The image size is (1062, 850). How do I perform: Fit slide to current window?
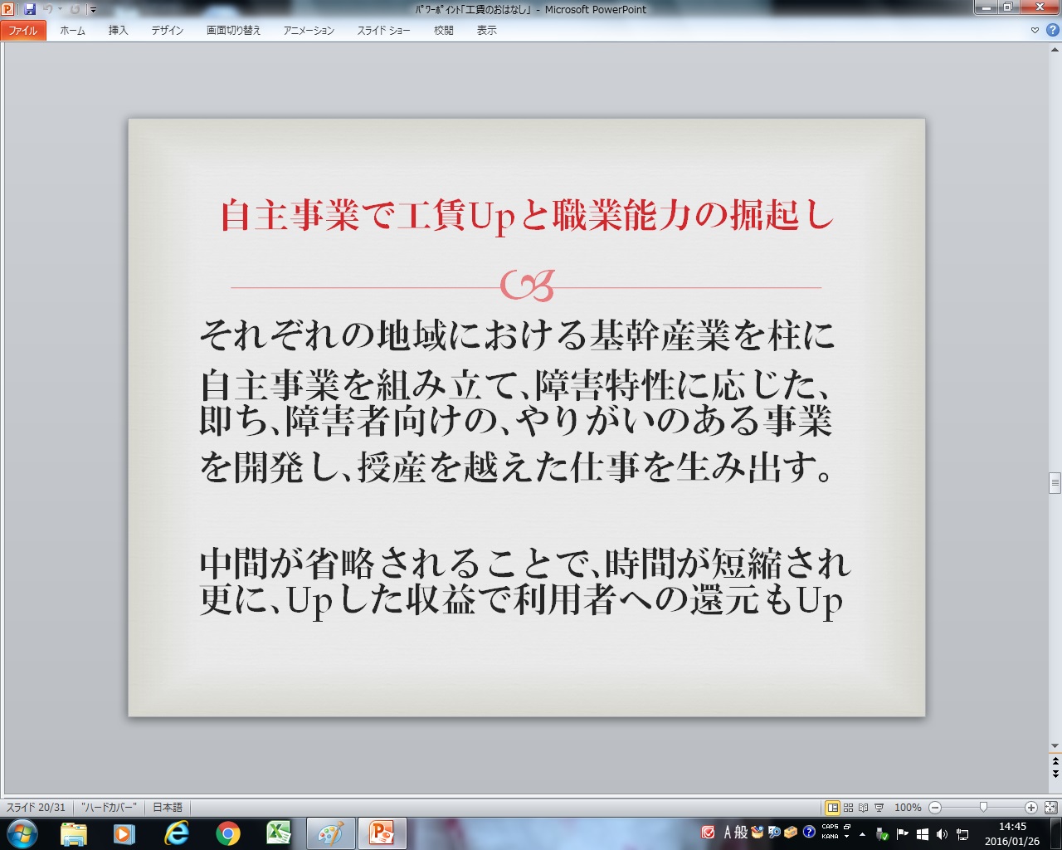pos(1050,807)
